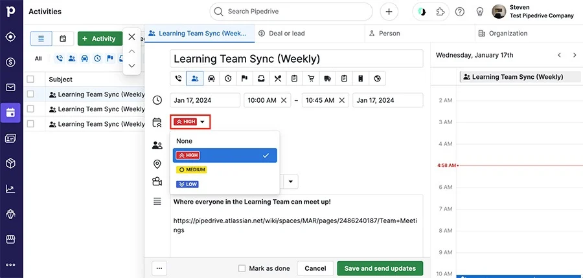The width and height of the screenshot is (583, 278).
Task: Filter activity list by meeting type icon
Action: coord(72,58)
